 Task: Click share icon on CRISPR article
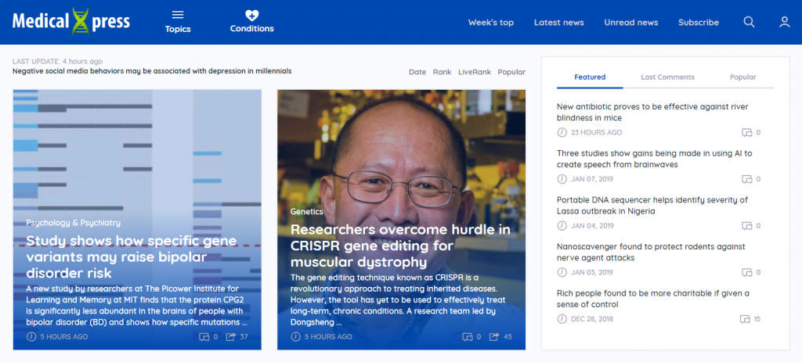(494, 337)
